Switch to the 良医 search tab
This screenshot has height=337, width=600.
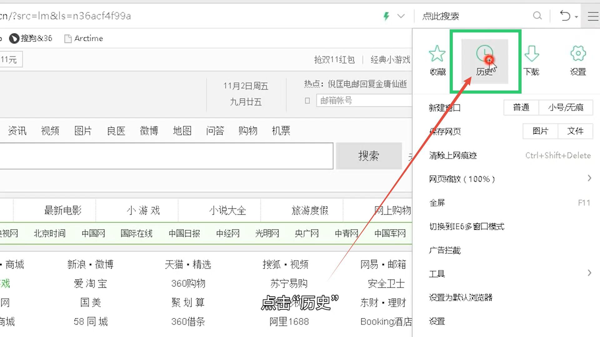point(116,131)
